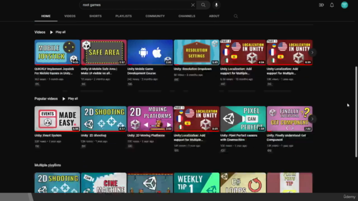358x201 pixels.
Task: Open Localization Part 1 thumbnail in Popular videos
Action: (x=196, y=119)
